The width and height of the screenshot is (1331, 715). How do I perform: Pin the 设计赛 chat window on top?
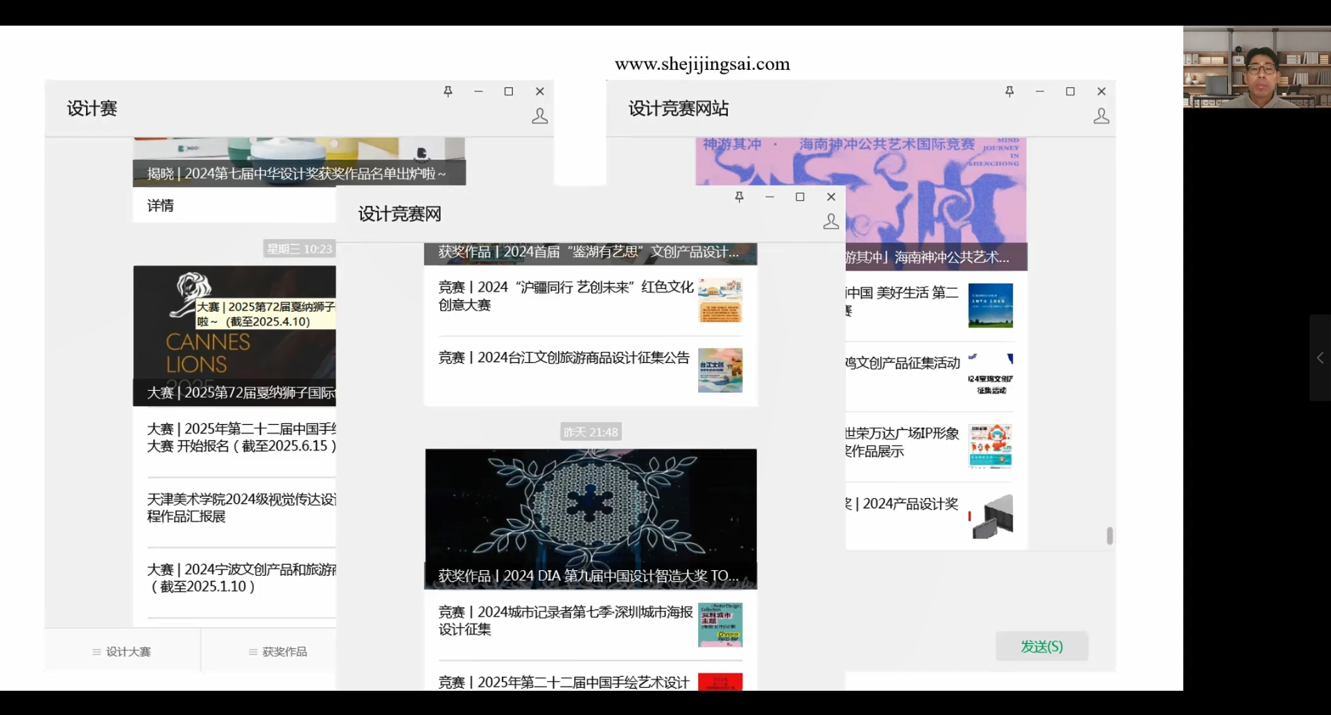click(x=448, y=91)
